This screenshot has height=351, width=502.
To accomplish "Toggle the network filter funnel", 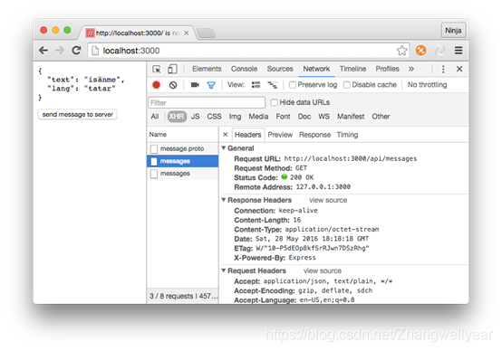I will click(x=211, y=85).
